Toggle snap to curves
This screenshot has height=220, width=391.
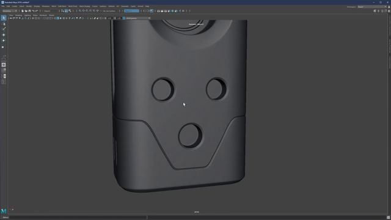click(84, 11)
